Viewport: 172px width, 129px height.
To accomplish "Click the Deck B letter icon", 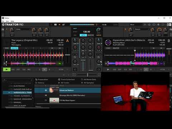I will click(x=169, y=41).
